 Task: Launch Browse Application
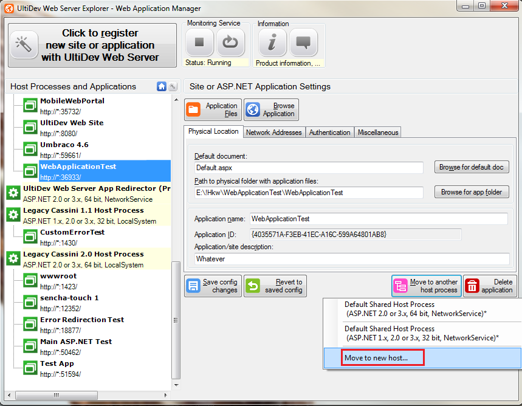click(271, 109)
